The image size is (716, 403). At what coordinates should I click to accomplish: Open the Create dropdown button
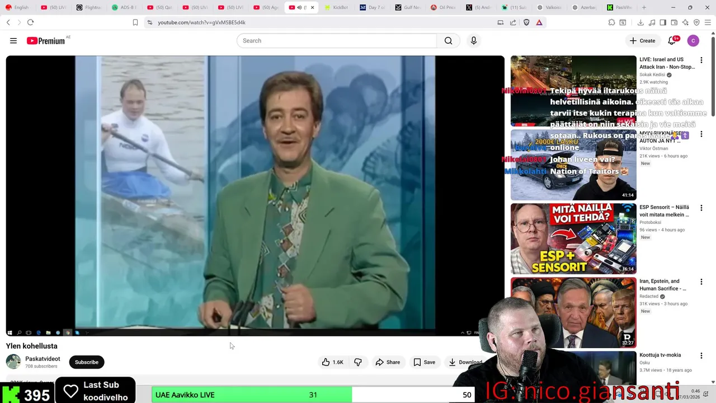click(x=642, y=41)
